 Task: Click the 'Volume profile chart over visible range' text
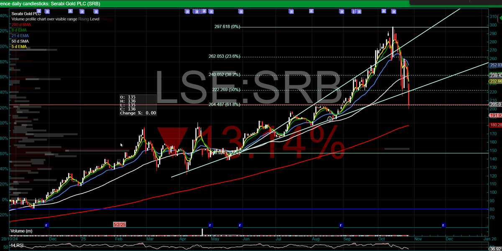[44, 19]
